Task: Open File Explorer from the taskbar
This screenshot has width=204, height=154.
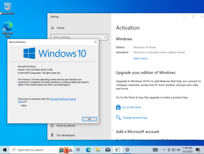Action: [98, 150]
